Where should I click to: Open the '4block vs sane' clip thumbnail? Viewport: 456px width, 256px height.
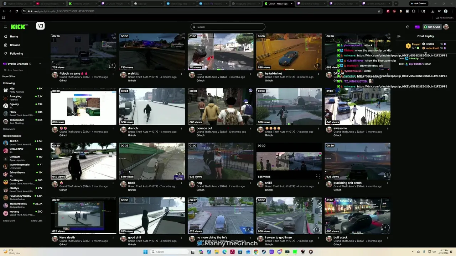pyautogui.click(x=83, y=52)
